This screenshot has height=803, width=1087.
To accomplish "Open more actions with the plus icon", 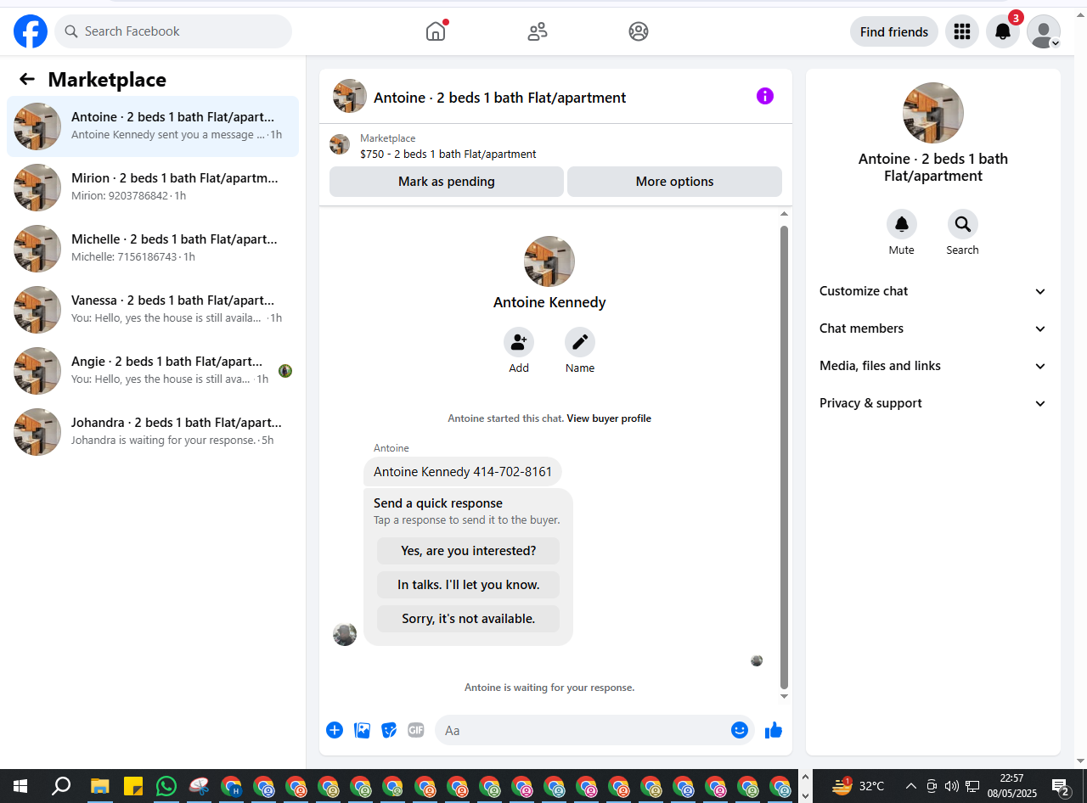I will tap(335, 730).
